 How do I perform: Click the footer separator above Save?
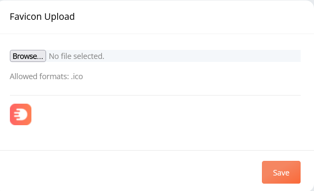pyautogui.click(x=157, y=150)
